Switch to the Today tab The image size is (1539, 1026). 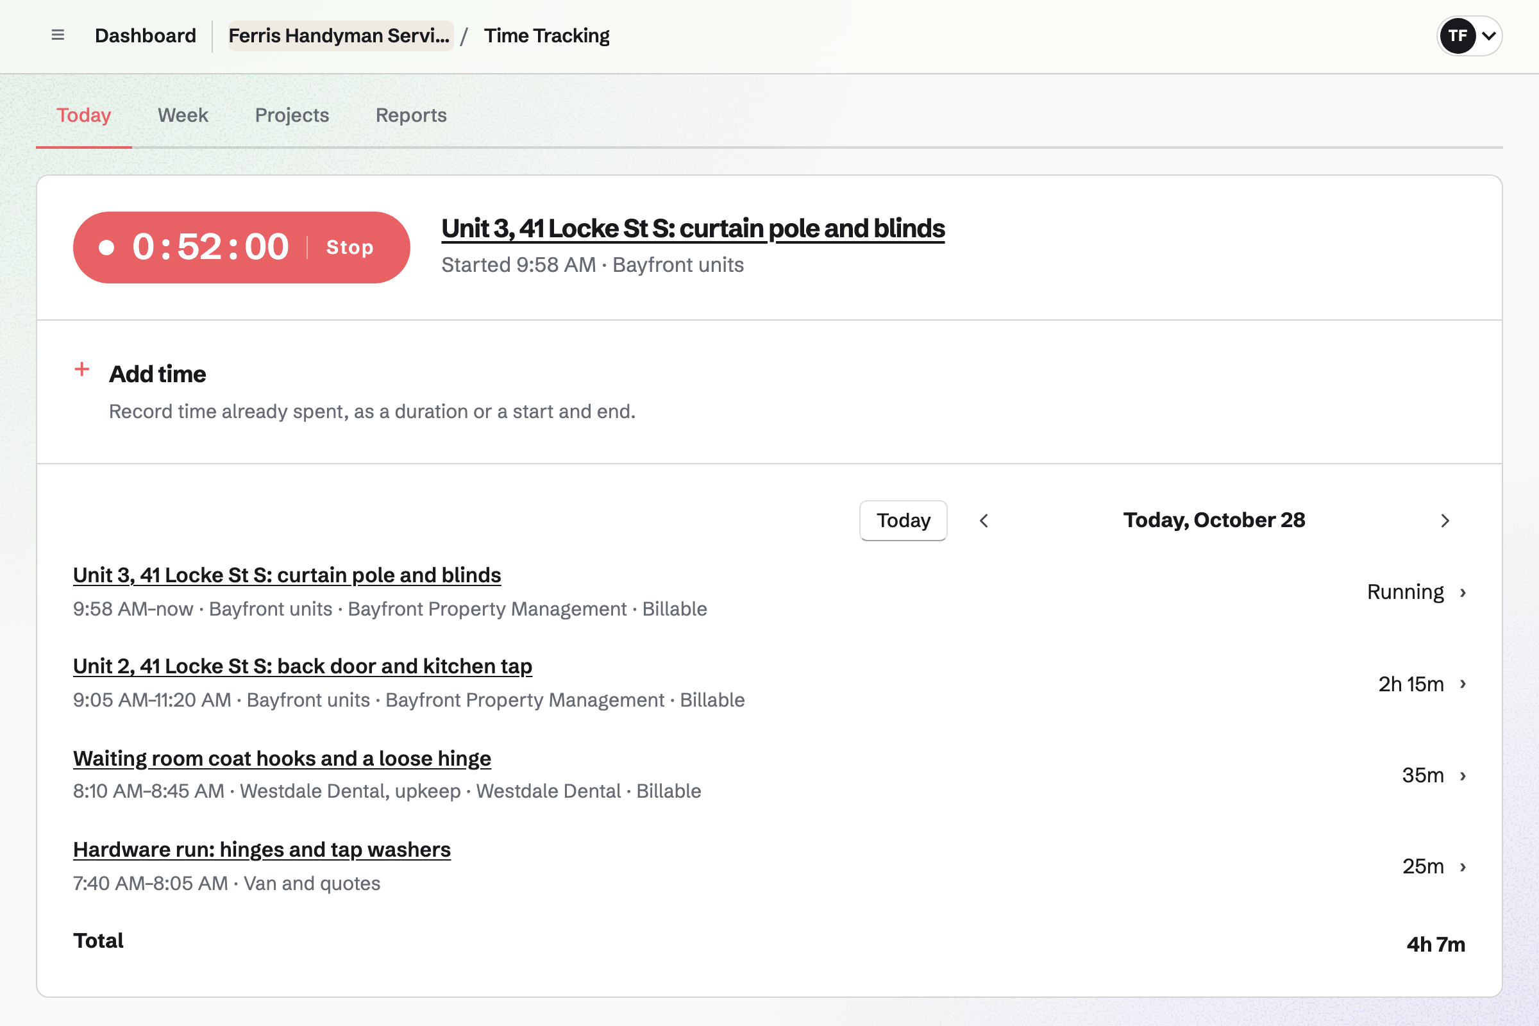tap(84, 115)
